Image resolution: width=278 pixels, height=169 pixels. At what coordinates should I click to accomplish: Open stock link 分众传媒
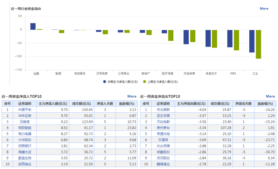163,146
